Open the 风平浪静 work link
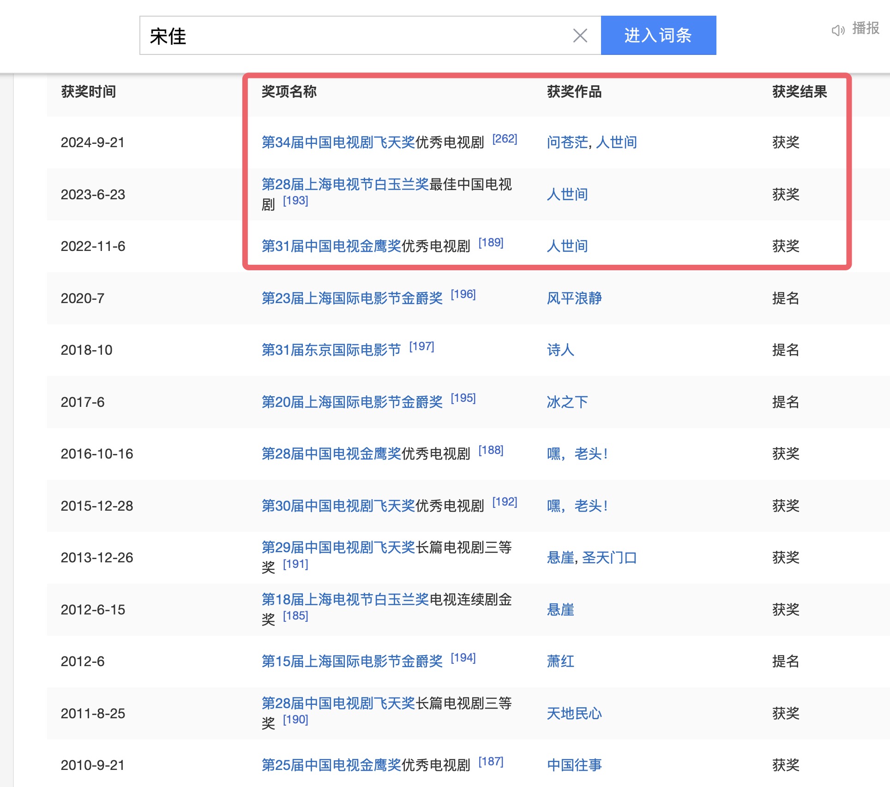Image resolution: width=890 pixels, height=787 pixels. tap(574, 298)
